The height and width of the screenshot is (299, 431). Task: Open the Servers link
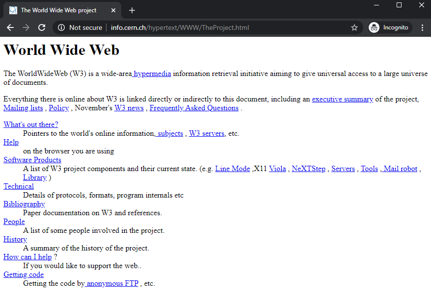pyautogui.click(x=343, y=169)
